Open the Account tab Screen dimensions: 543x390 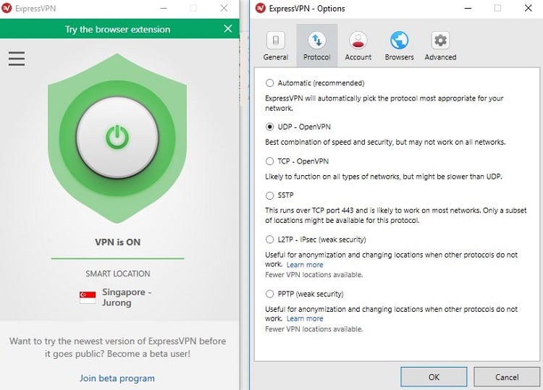click(x=358, y=46)
